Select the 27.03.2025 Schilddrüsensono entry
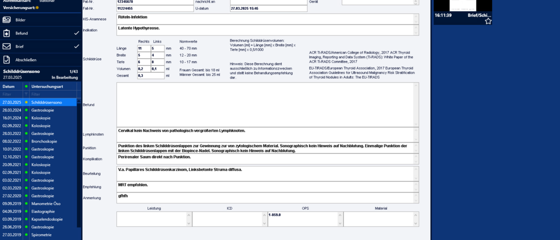The width and height of the screenshot is (560, 240). point(38,102)
